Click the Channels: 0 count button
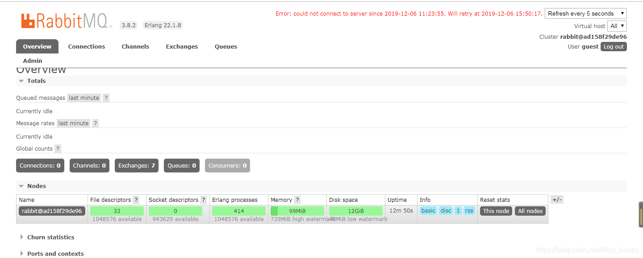643x258 pixels. pyautogui.click(x=89, y=165)
